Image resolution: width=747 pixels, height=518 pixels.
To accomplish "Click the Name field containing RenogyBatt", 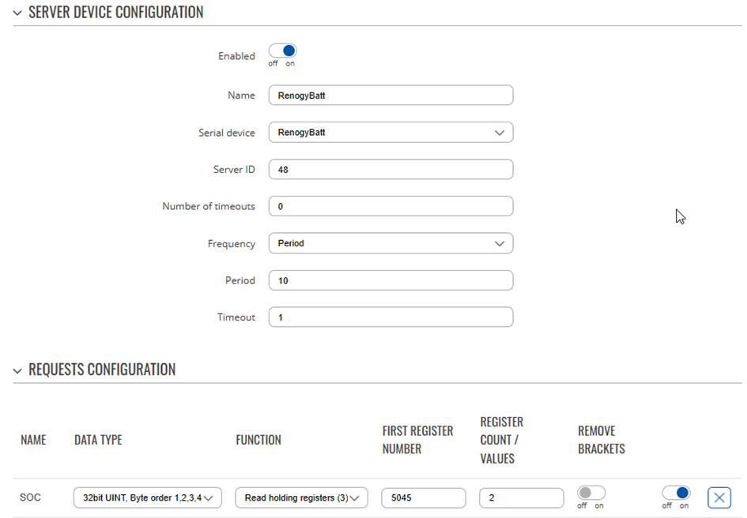I will 390,96.
